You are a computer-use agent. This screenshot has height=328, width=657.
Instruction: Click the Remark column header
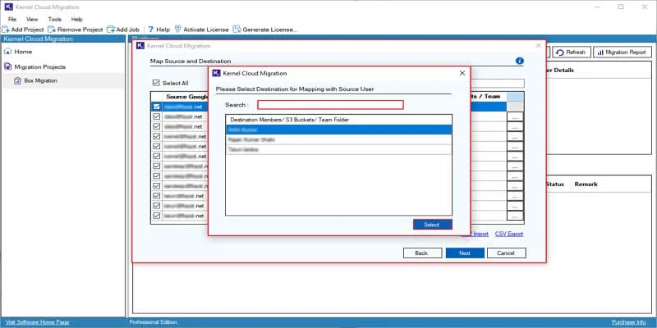(586, 184)
